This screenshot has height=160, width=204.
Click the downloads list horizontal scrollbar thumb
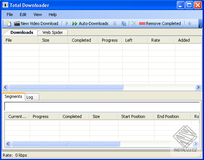(x=66, y=87)
